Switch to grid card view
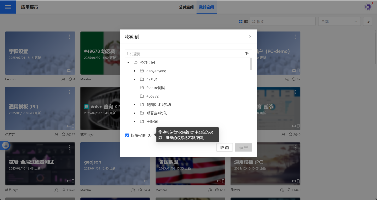Screen dimensions: 377x200 [x=241, y=22]
